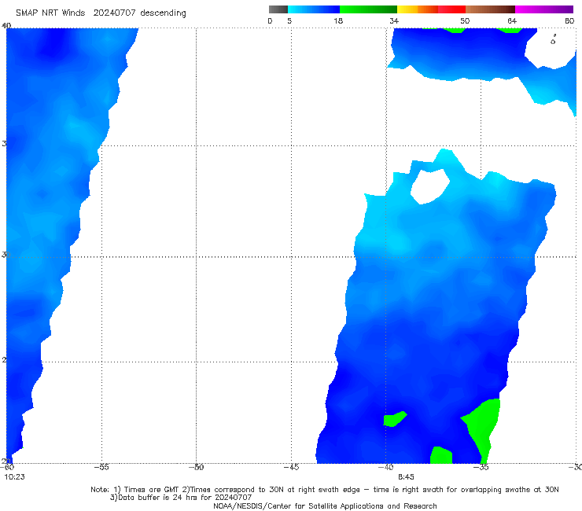
Task: Click the note line 'Data buffer is 24 hrs'
Action: (x=181, y=498)
